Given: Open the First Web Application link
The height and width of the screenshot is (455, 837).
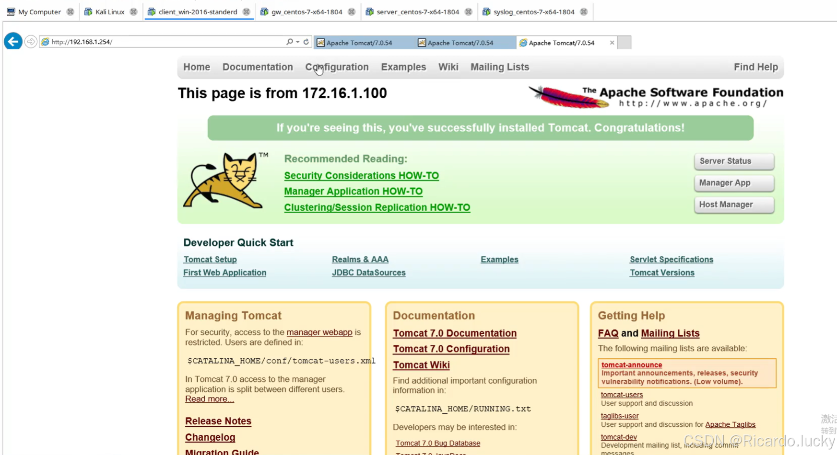Looking at the screenshot, I should 224,273.
